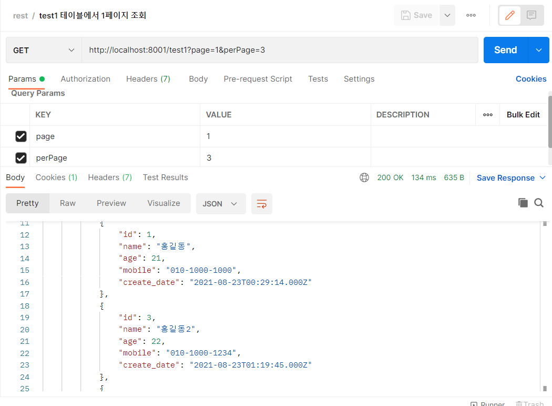552x406 pixels.
Task: Click create_date value 2021-08-23T01:19:45.000Z
Action: [x=251, y=365]
